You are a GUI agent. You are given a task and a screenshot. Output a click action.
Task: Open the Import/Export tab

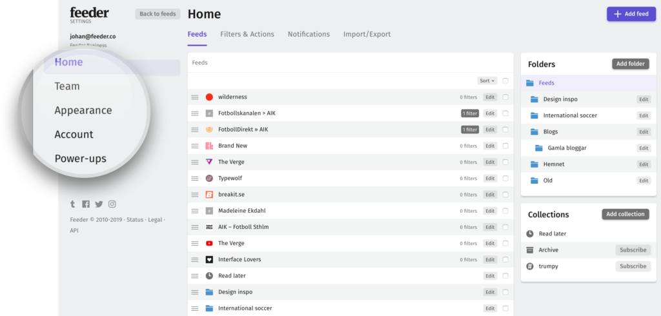tap(367, 34)
